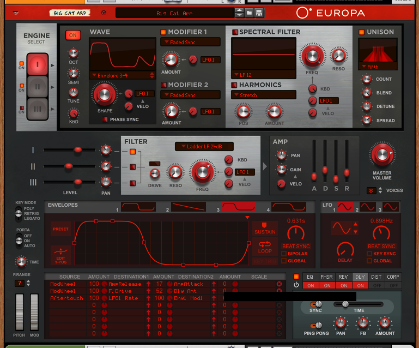Switch to DLY effects tab
The height and width of the screenshot is (348, 419).
(x=360, y=277)
